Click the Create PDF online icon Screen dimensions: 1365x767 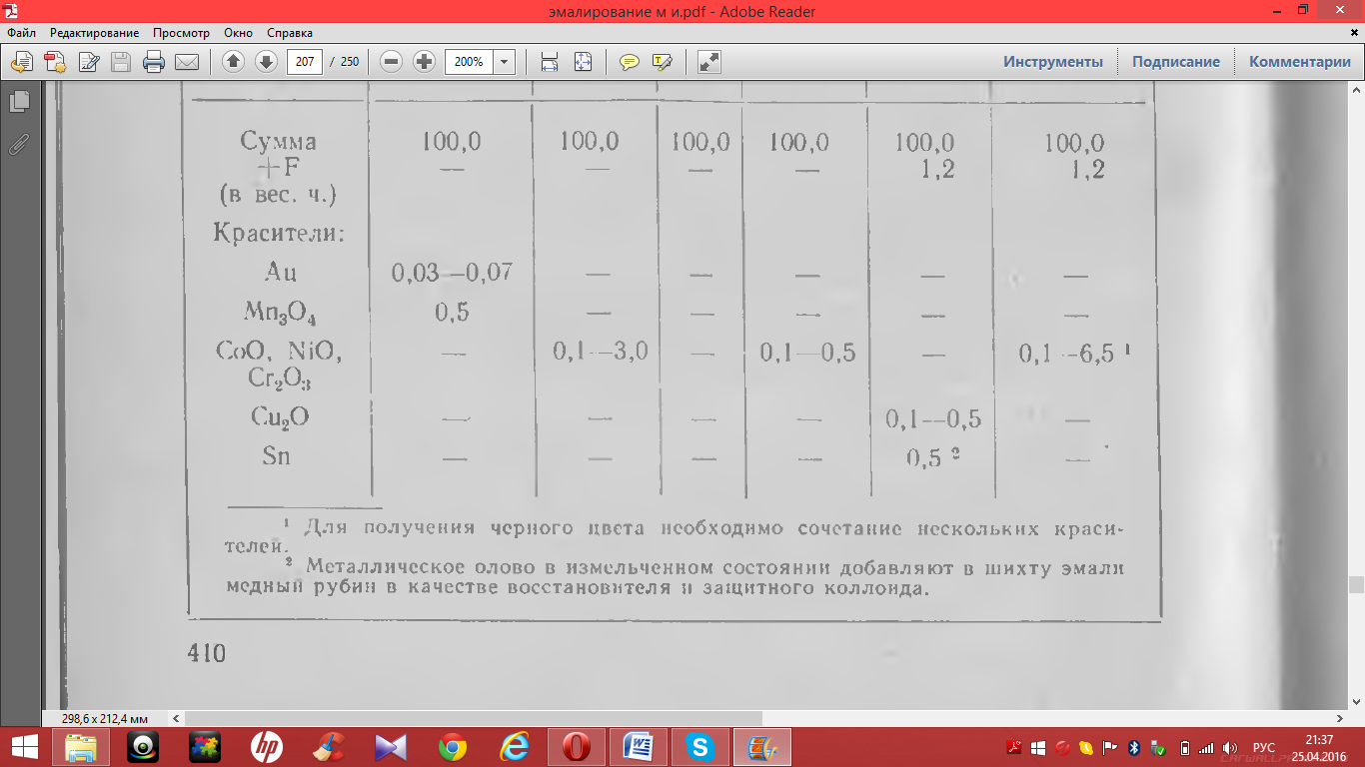pyautogui.click(x=55, y=62)
